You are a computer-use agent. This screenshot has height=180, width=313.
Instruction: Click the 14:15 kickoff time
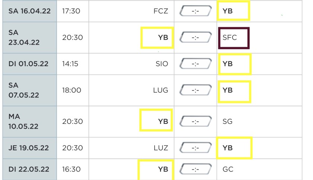click(70, 64)
